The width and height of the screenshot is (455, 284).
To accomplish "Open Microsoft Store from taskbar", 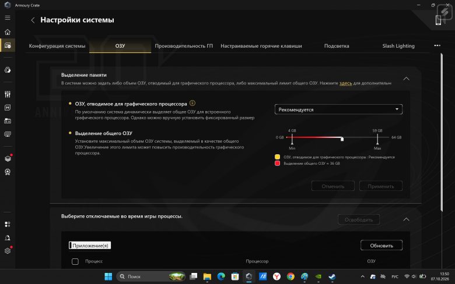I will coord(235,277).
